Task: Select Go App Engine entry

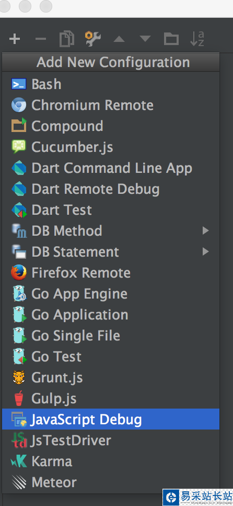Action: click(x=111, y=294)
